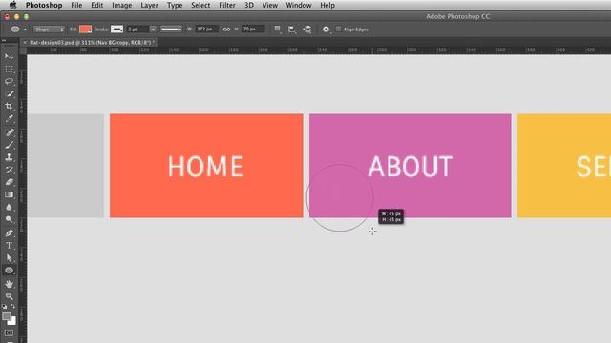Open the Shape tool mode dropdown

(x=49, y=30)
